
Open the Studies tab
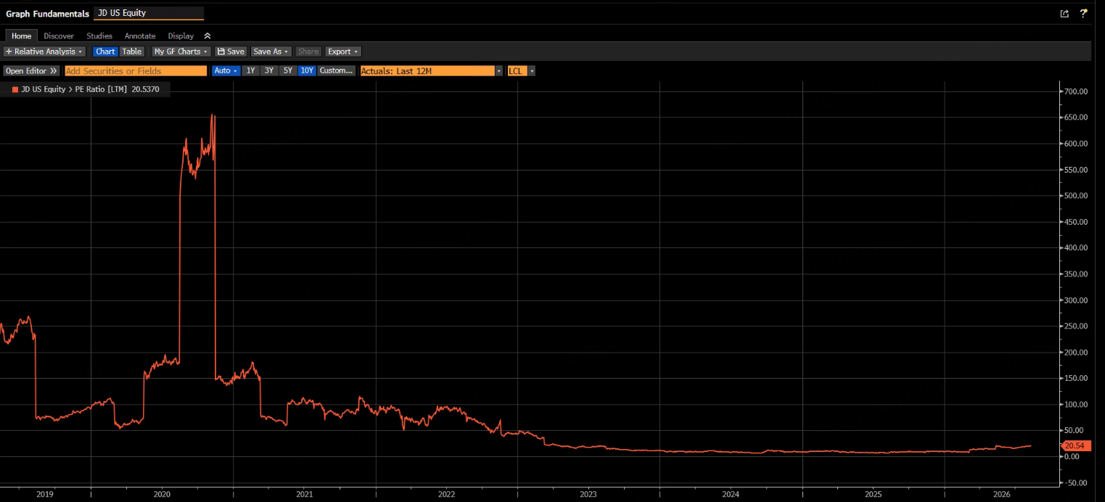[99, 36]
